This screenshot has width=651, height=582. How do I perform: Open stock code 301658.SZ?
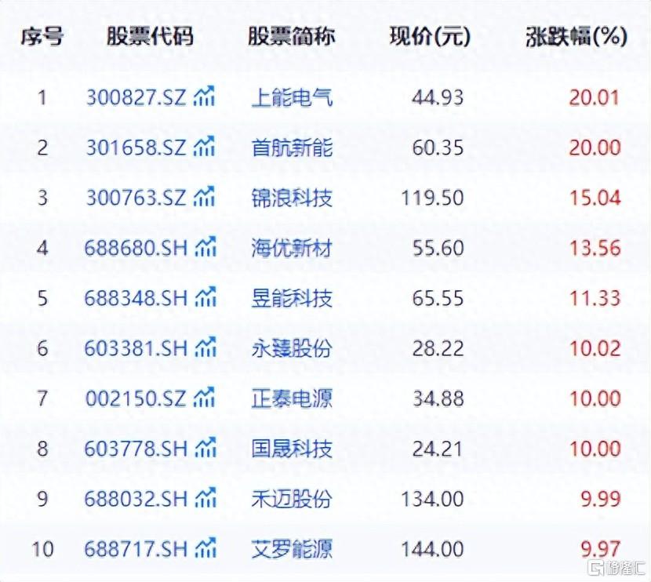point(136,147)
